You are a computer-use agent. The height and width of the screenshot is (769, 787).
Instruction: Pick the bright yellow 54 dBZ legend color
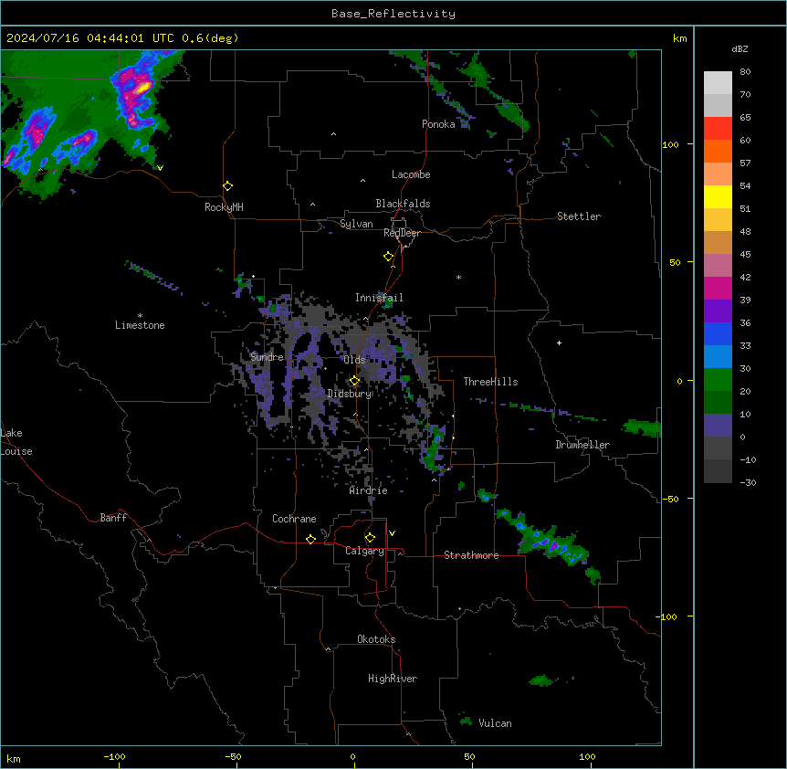click(x=718, y=196)
